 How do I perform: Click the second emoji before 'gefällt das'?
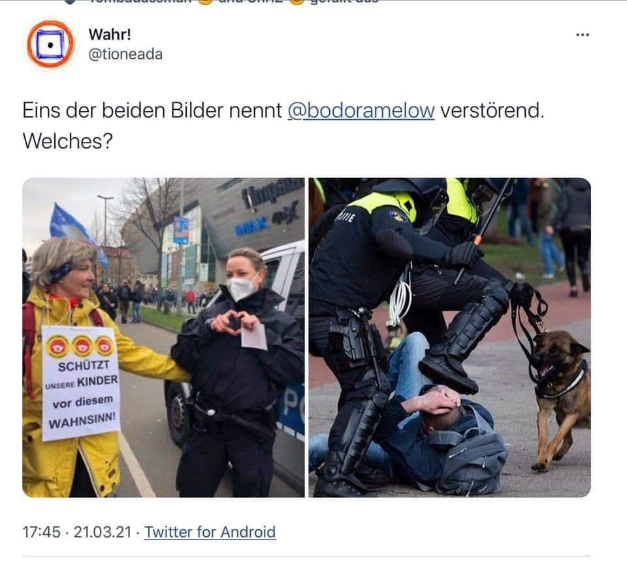click(x=297, y=1)
